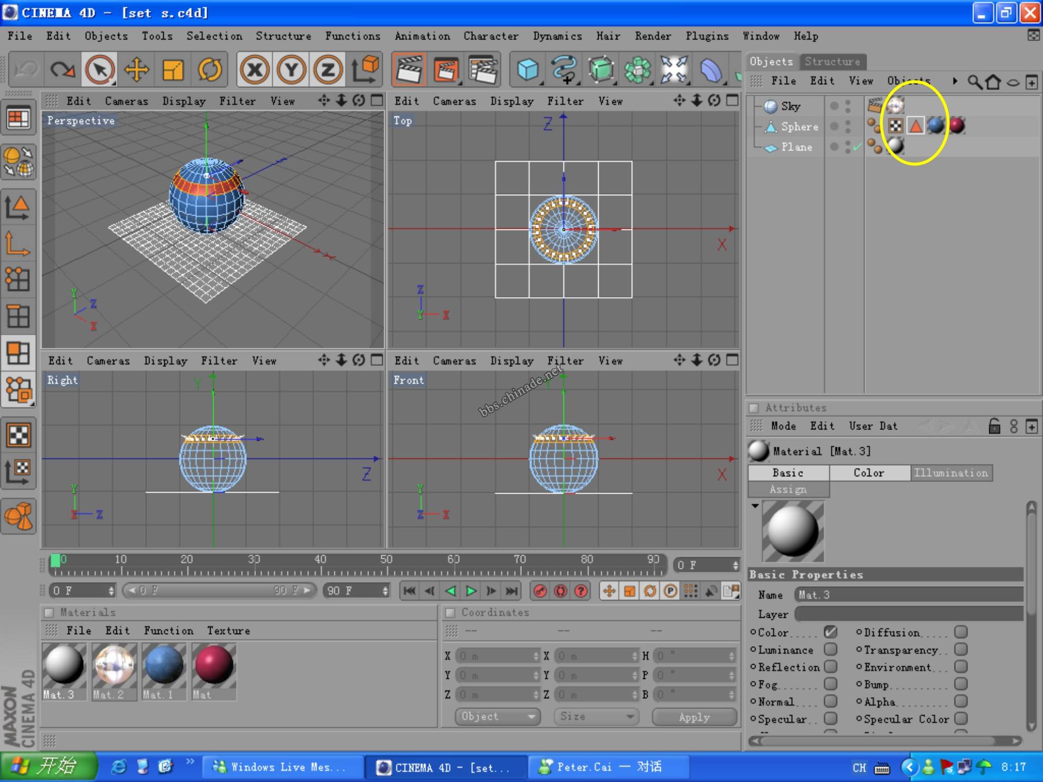1043x782 pixels.
Task: Open the Render menu
Action: 652,36
